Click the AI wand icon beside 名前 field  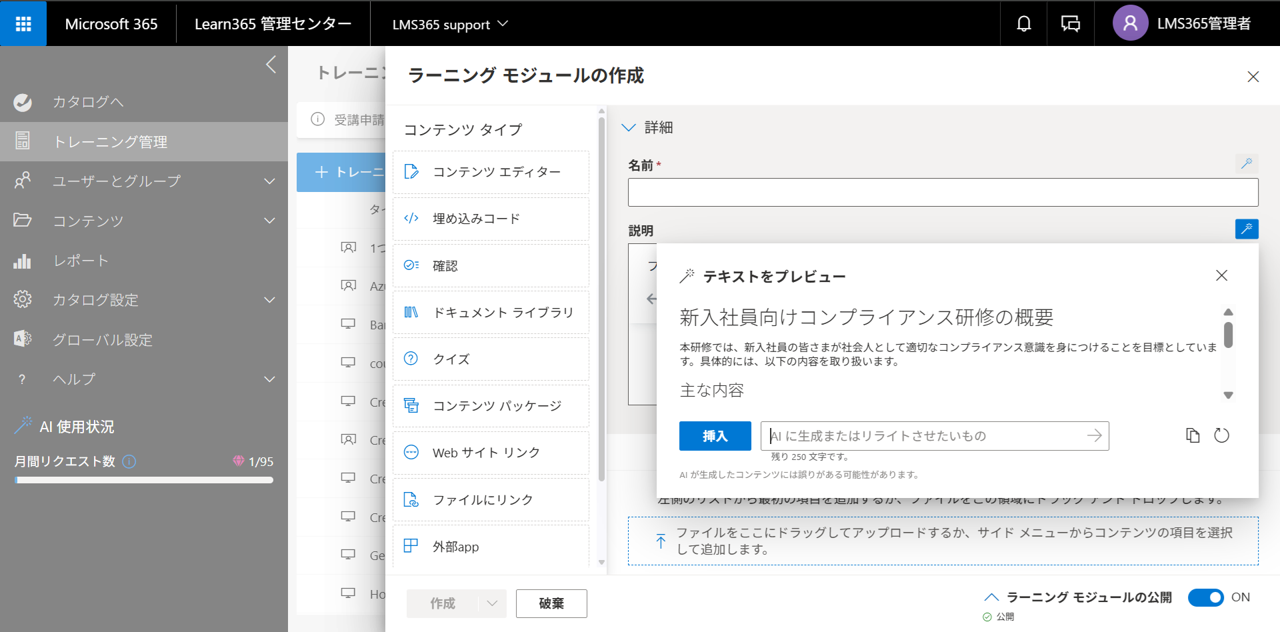pos(1246,163)
